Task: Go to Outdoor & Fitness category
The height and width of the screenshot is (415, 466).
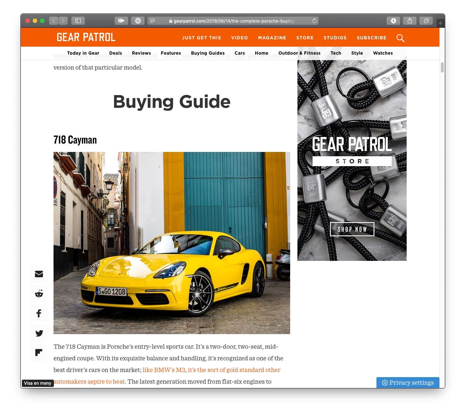Action: [299, 53]
